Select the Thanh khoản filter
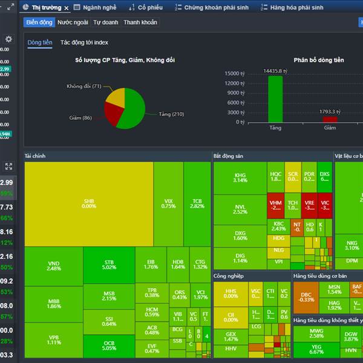 pyautogui.click(x=140, y=22)
